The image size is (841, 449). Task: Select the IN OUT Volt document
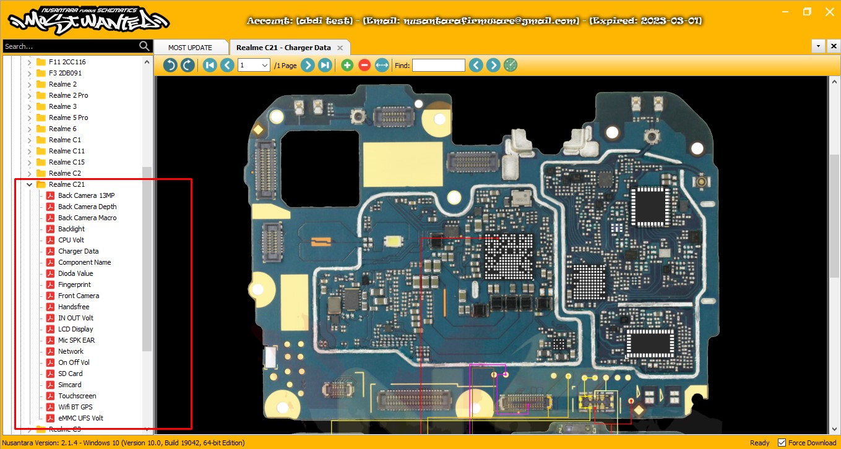75,318
